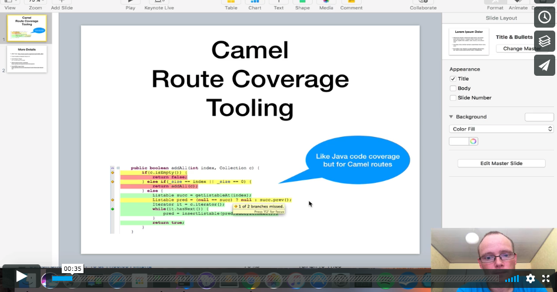Add a Comment from toolbar
Screen dimensions: 557x292
(x=351, y=5)
